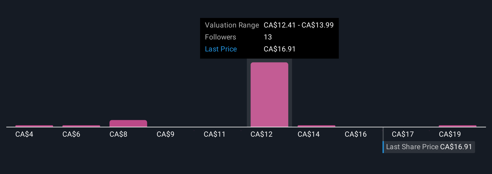The height and width of the screenshot is (174, 492).
Task: Select the small bar above CA$8
Action: click(x=128, y=123)
